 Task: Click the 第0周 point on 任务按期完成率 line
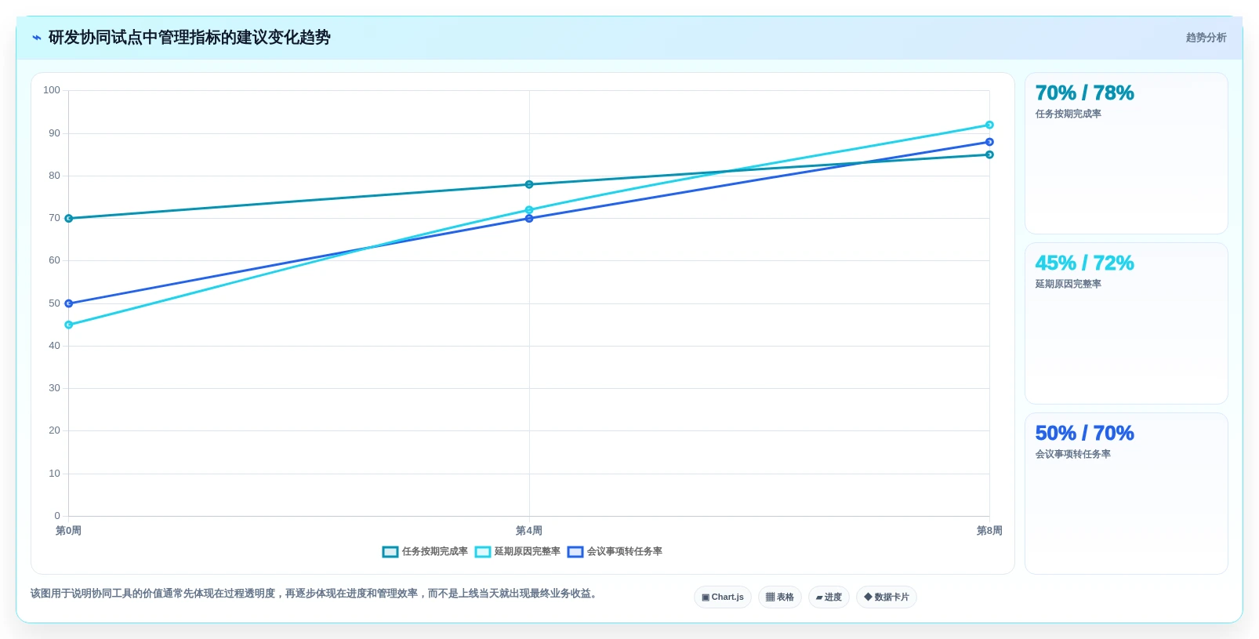coord(69,219)
